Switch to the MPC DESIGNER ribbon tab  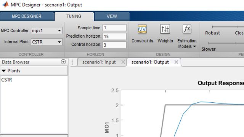pyautogui.click(x=27, y=16)
